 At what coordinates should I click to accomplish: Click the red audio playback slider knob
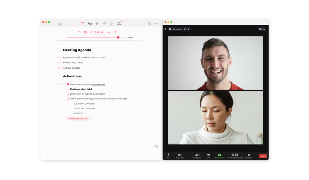pos(118,37)
